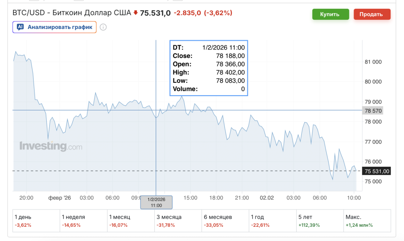Click the 02.02 date on time axis
The width and height of the screenshot is (404, 241).
click(x=267, y=197)
